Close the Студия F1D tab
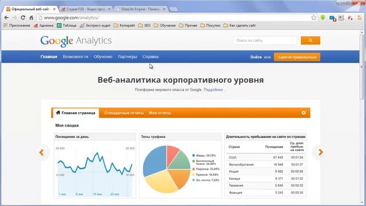Screen dimensions: 366x206 pos(109,9)
